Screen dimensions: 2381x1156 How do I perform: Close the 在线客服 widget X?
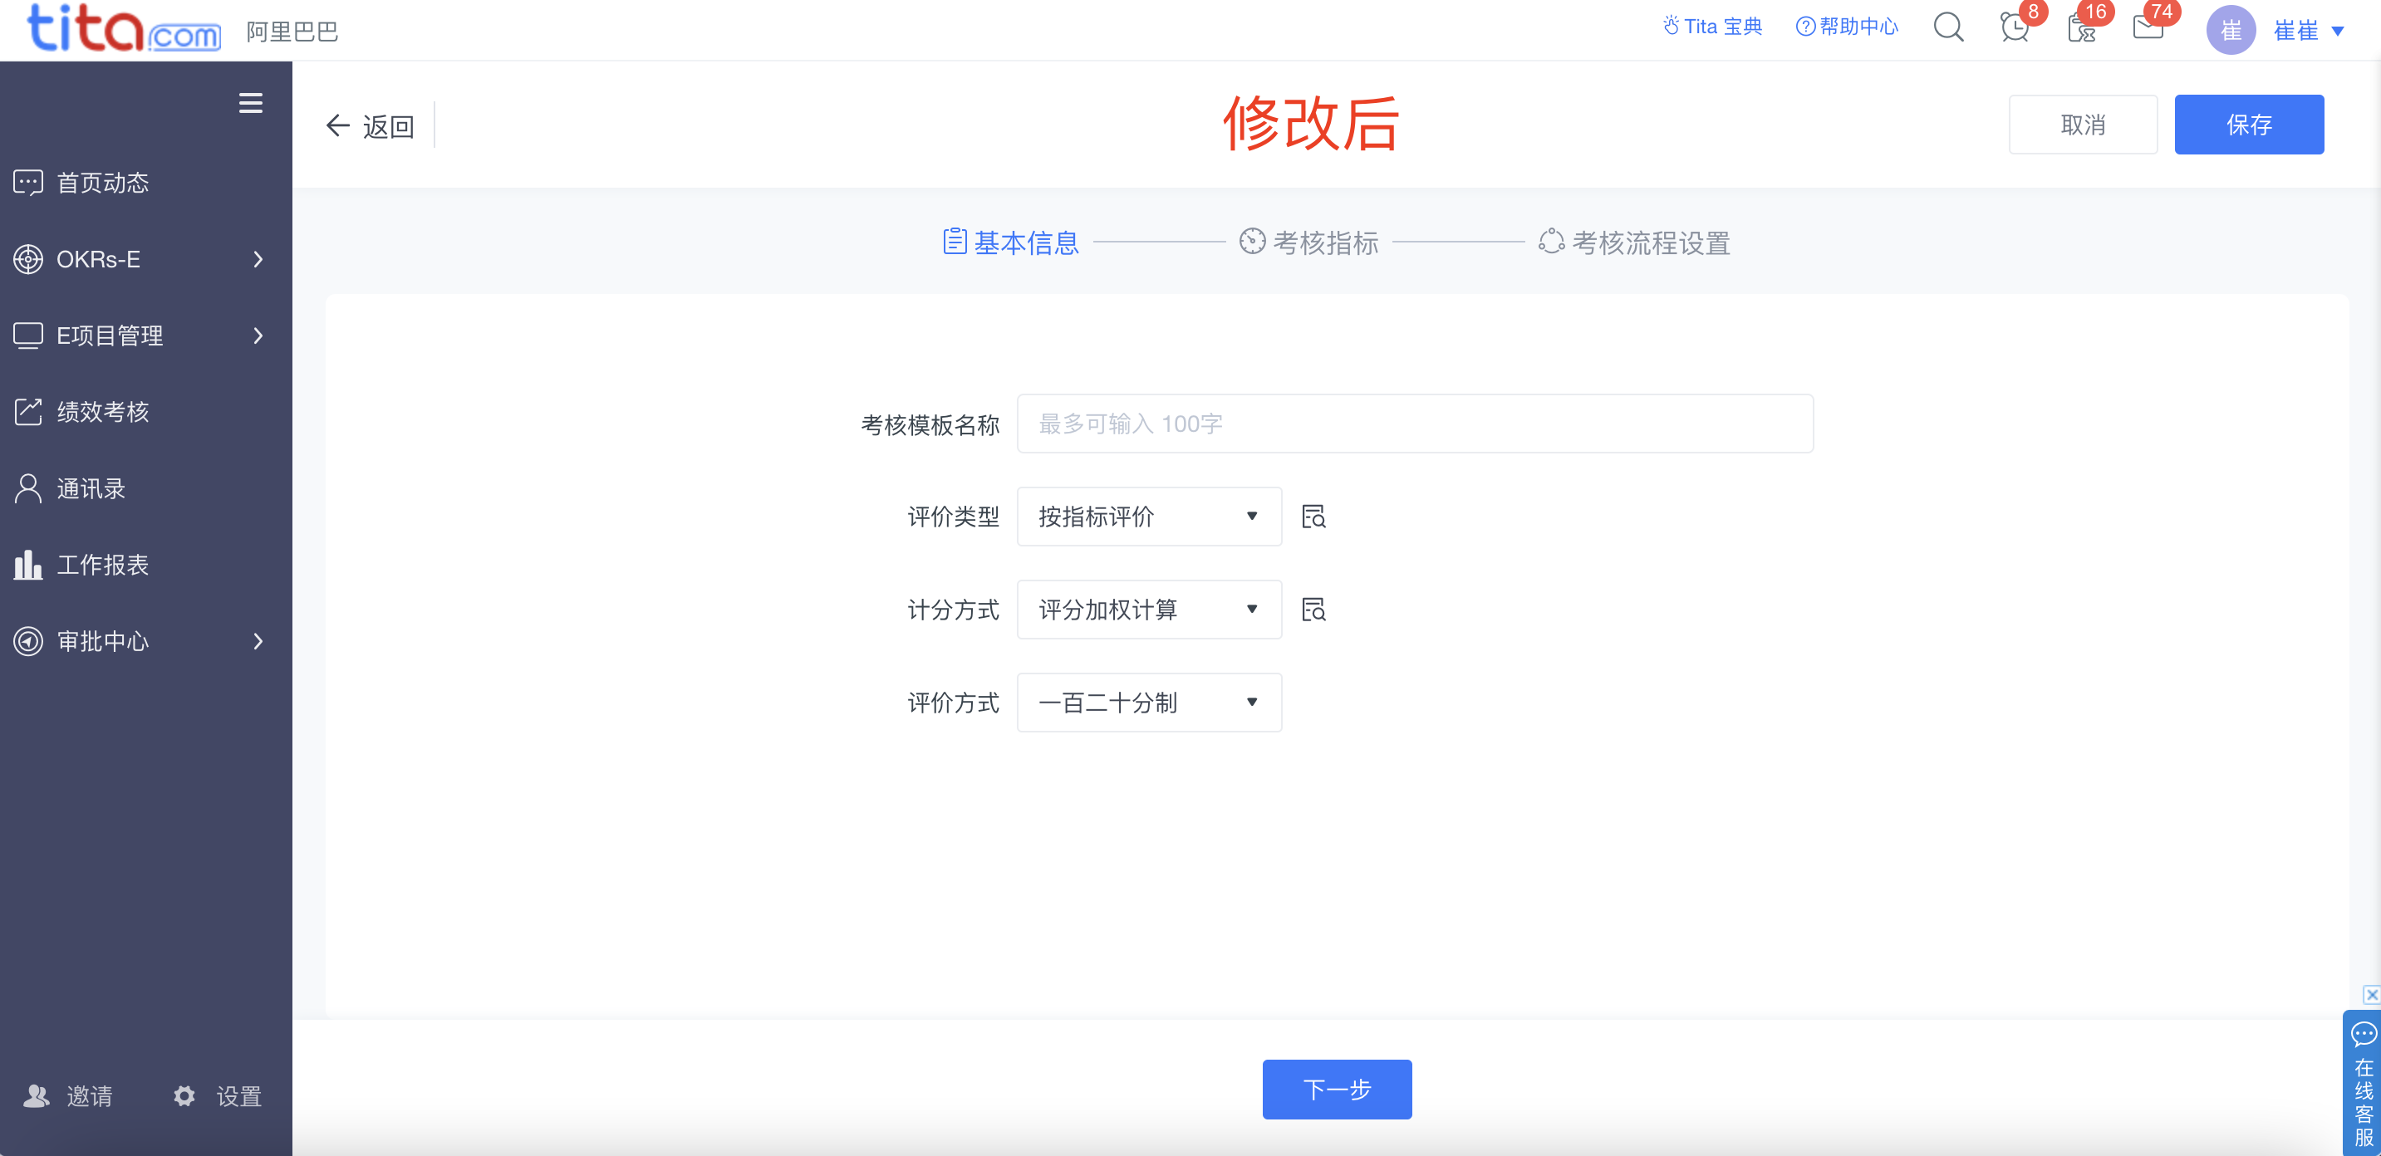[2371, 995]
